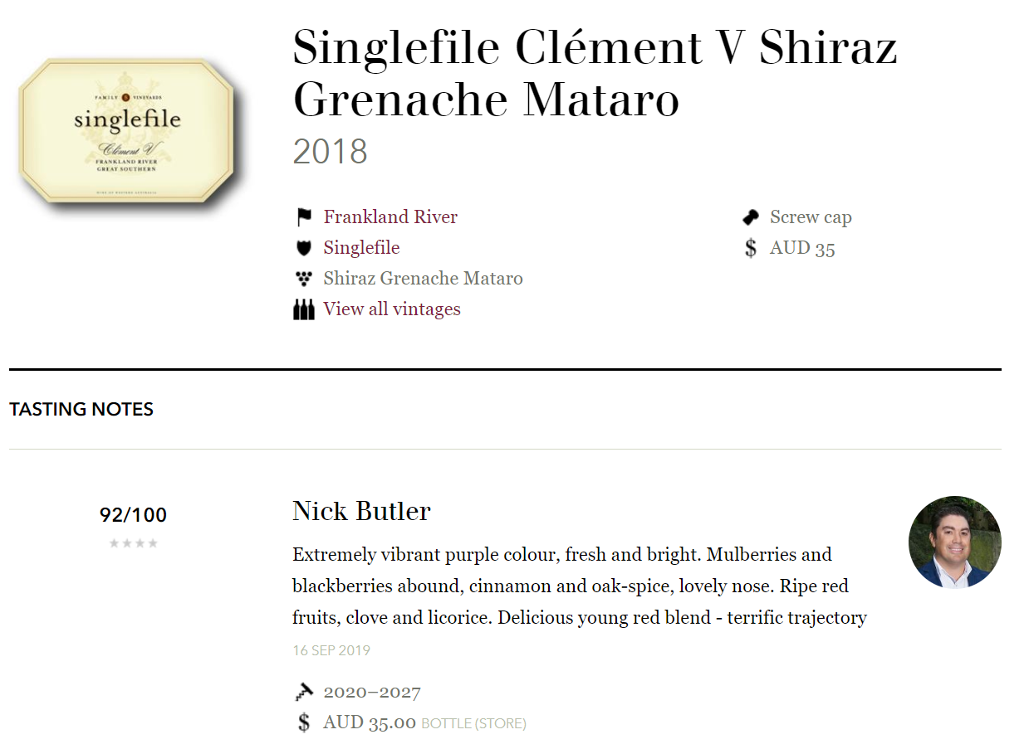The image size is (1029, 749).
Task: Click Shiraz Grenache Mataro varietal text
Action: tap(424, 279)
